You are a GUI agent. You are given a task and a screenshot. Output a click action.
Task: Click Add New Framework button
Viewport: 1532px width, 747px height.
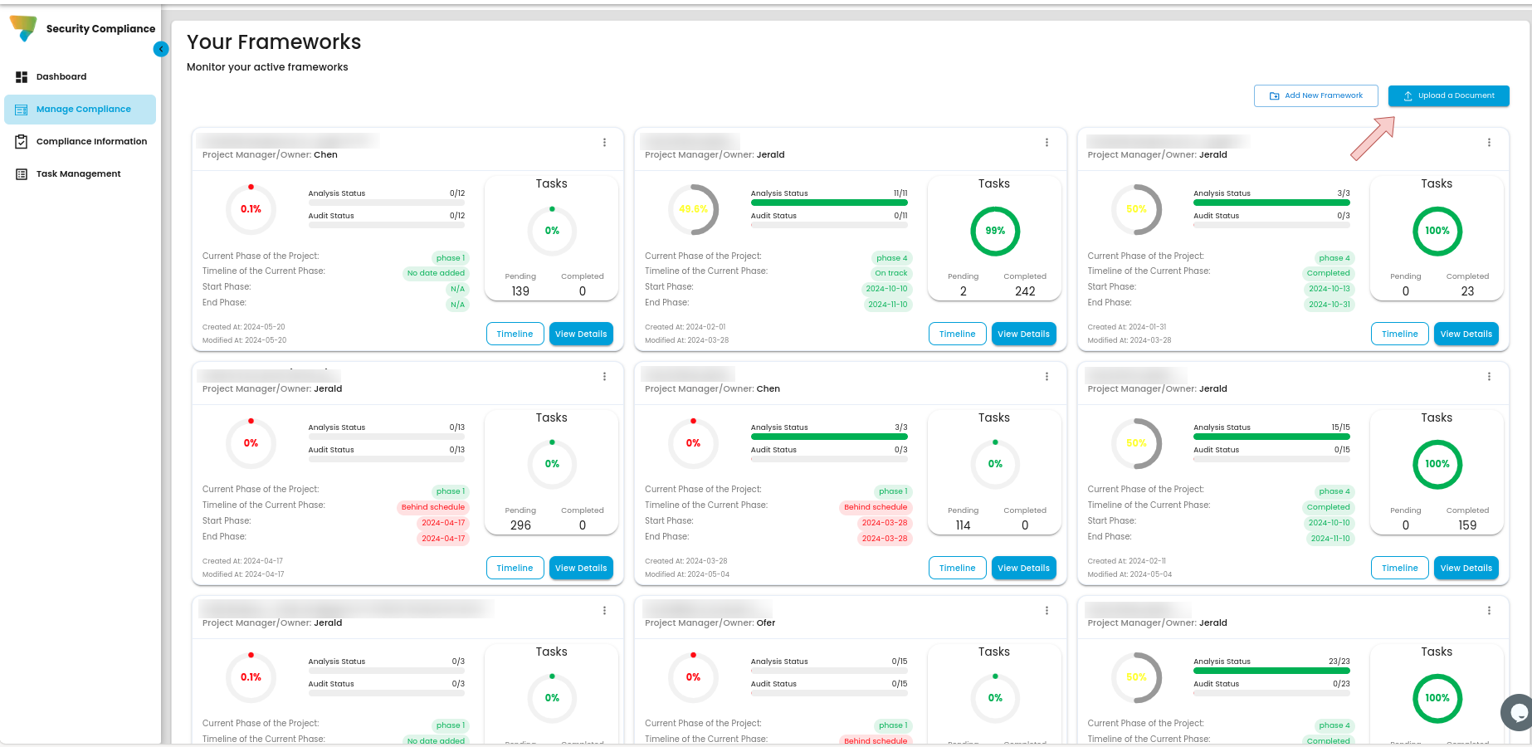[1316, 96]
